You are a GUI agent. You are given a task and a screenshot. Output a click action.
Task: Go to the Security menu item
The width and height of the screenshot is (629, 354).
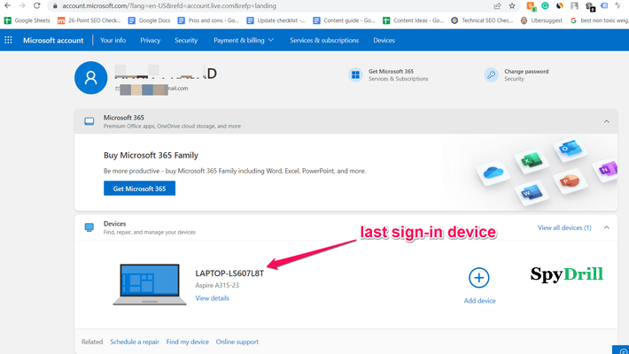pyautogui.click(x=186, y=40)
